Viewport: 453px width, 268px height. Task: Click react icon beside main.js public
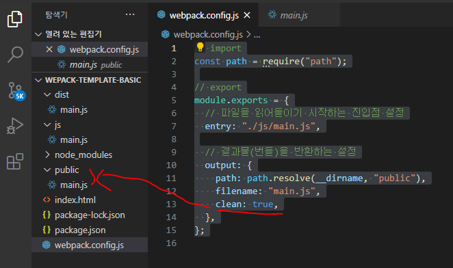click(62, 64)
